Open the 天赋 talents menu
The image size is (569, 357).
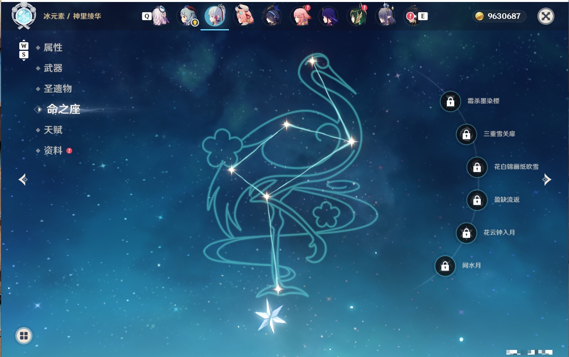(53, 130)
